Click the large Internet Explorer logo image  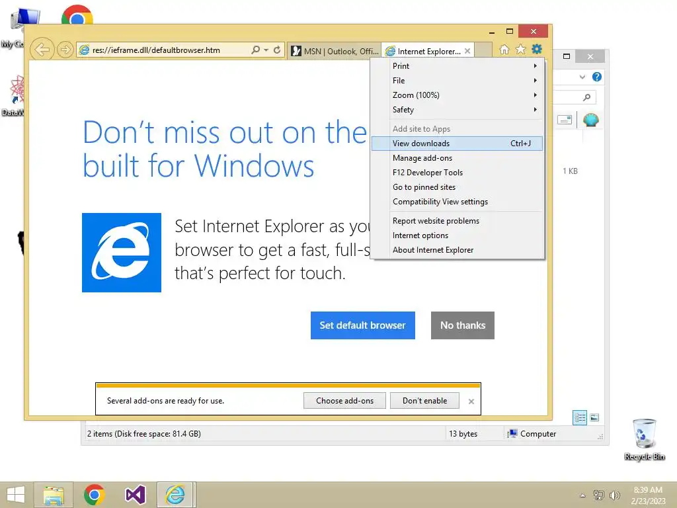click(122, 253)
